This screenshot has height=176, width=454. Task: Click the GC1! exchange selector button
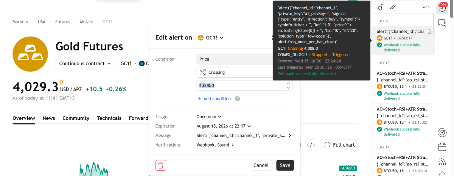[133, 63]
